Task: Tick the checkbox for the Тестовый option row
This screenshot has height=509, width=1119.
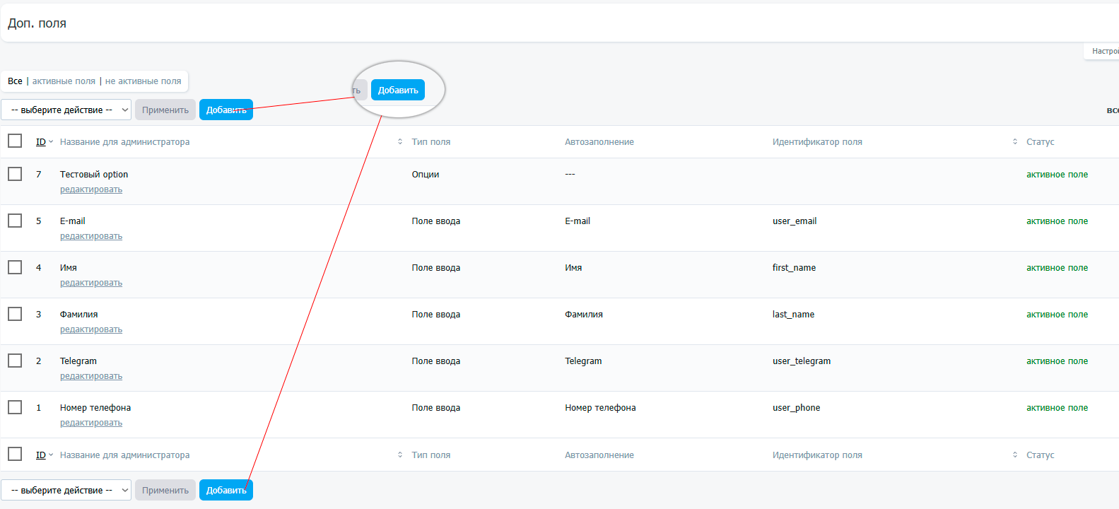Action: (x=15, y=174)
